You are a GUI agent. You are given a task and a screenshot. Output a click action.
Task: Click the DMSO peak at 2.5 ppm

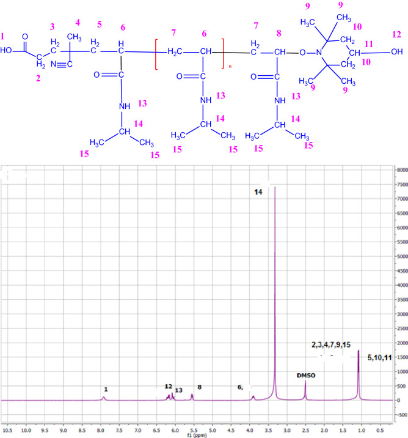pyautogui.click(x=305, y=390)
